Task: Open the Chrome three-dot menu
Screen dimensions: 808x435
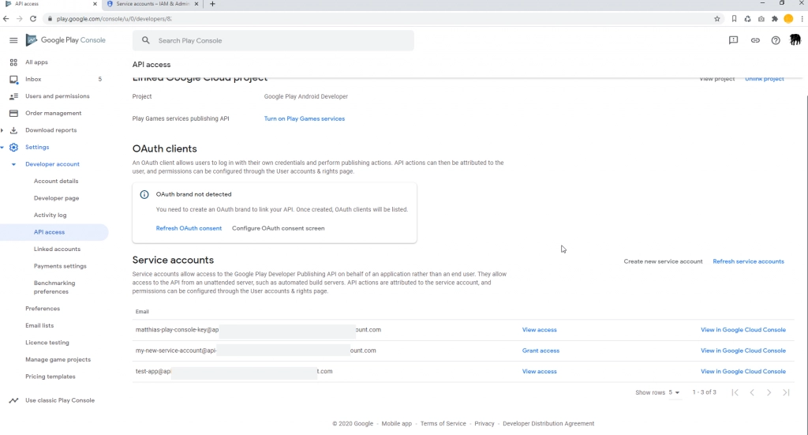Action: (x=802, y=19)
